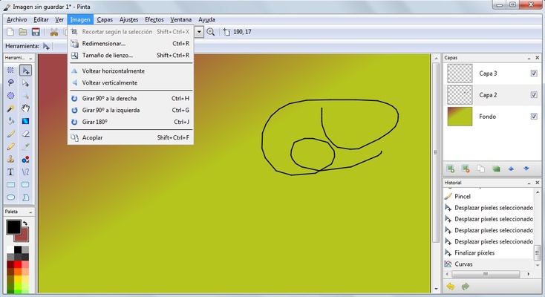Screen dimensions: 545x297
Task: Open the zoom level dropdown arrow
Action: pos(199,32)
